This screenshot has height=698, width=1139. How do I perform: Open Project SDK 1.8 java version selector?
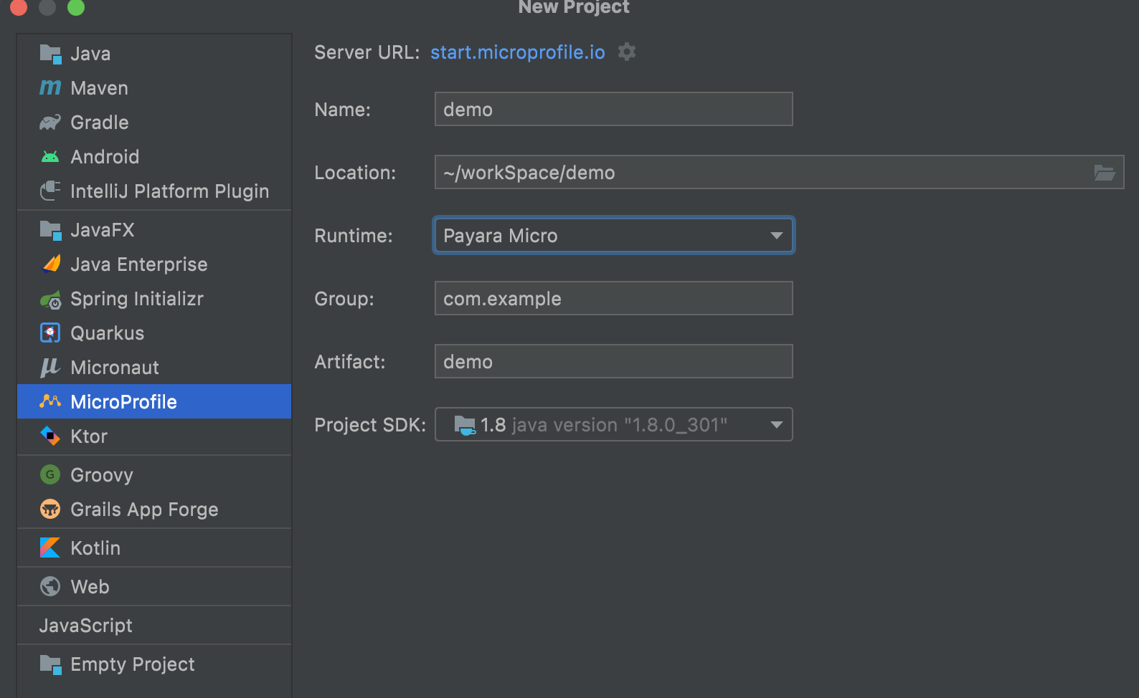coord(614,424)
